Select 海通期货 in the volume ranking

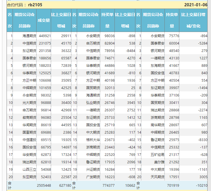tap(29, 36)
